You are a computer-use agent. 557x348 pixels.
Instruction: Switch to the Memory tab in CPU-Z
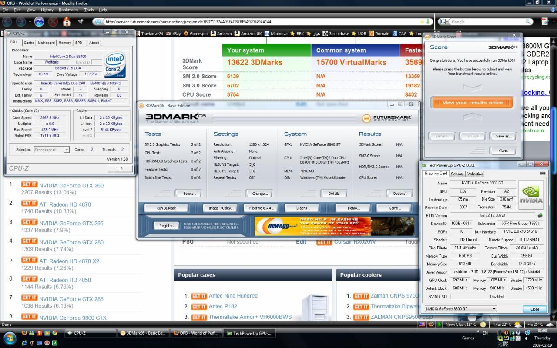65,43
